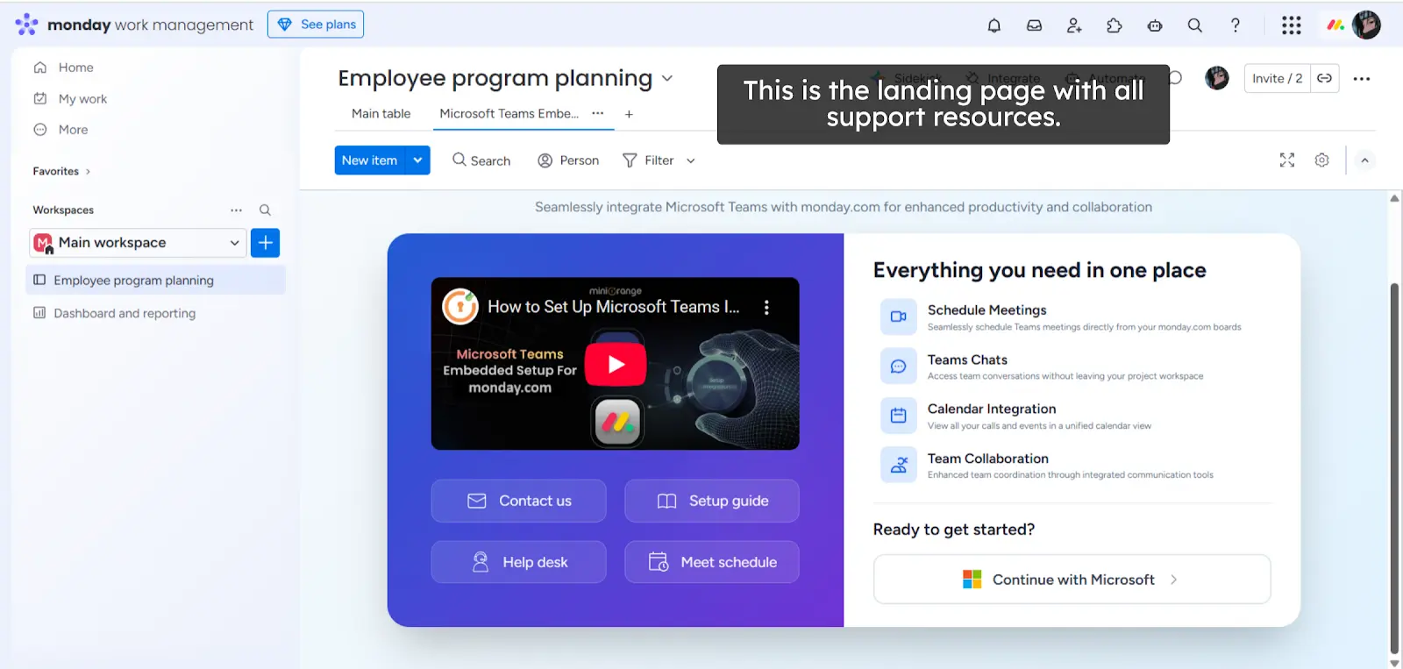The width and height of the screenshot is (1403, 669).
Task: Open video three-dot menu
Action: [766, 308]
